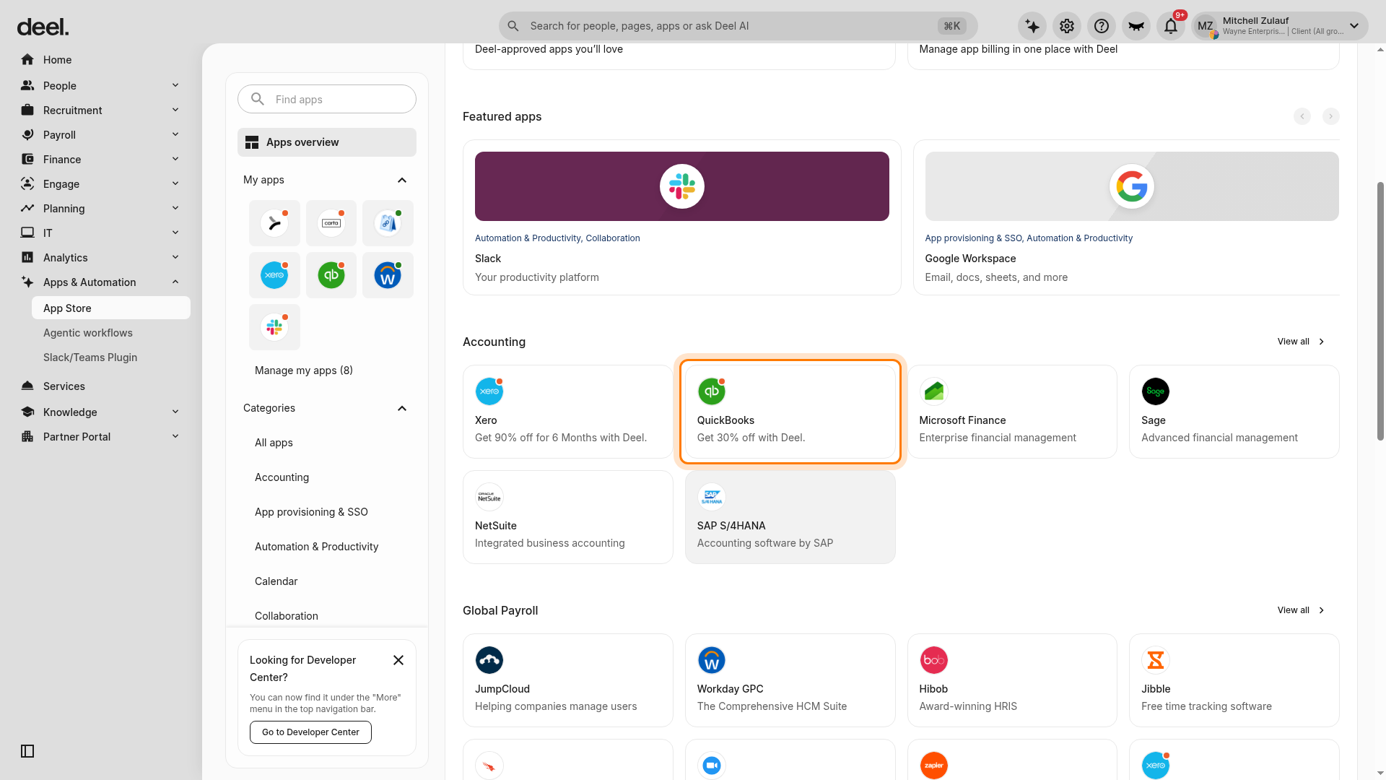
Task: Open the black curved-arrow logo app in My apps
Action: (x=274, y=223)
